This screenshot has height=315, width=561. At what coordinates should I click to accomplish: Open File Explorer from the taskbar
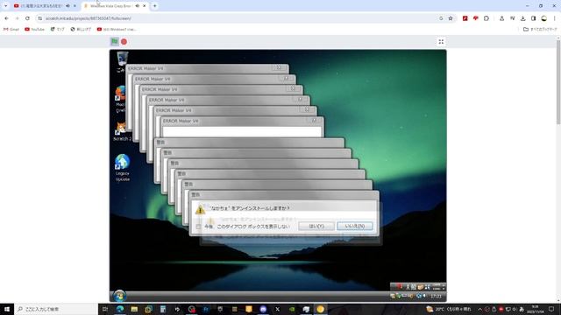pyautogui.click(x=134, y=309)
